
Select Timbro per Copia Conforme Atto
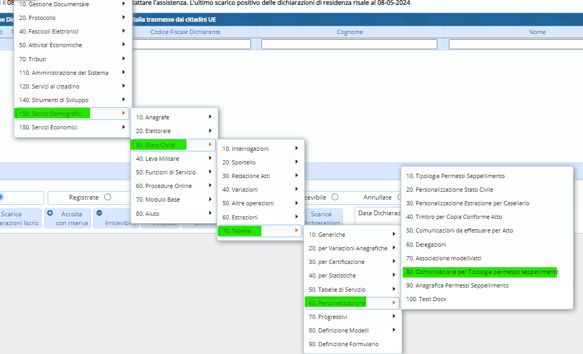click(x=454, y=217)
